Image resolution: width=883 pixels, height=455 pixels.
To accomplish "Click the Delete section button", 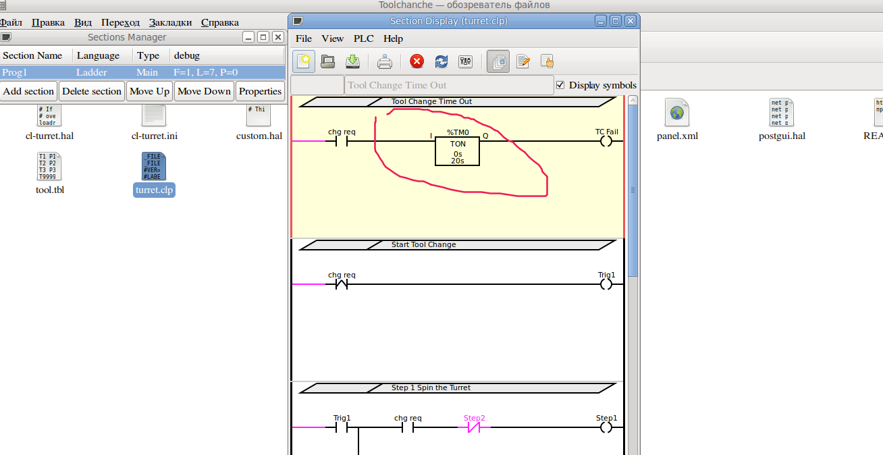I will coord(92,91).
